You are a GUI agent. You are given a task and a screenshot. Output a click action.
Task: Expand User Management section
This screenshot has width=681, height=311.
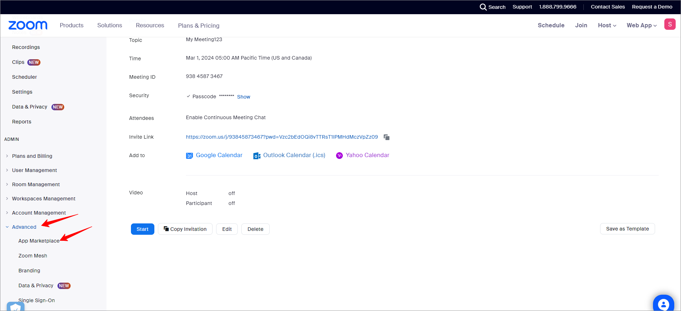[7, 170]
